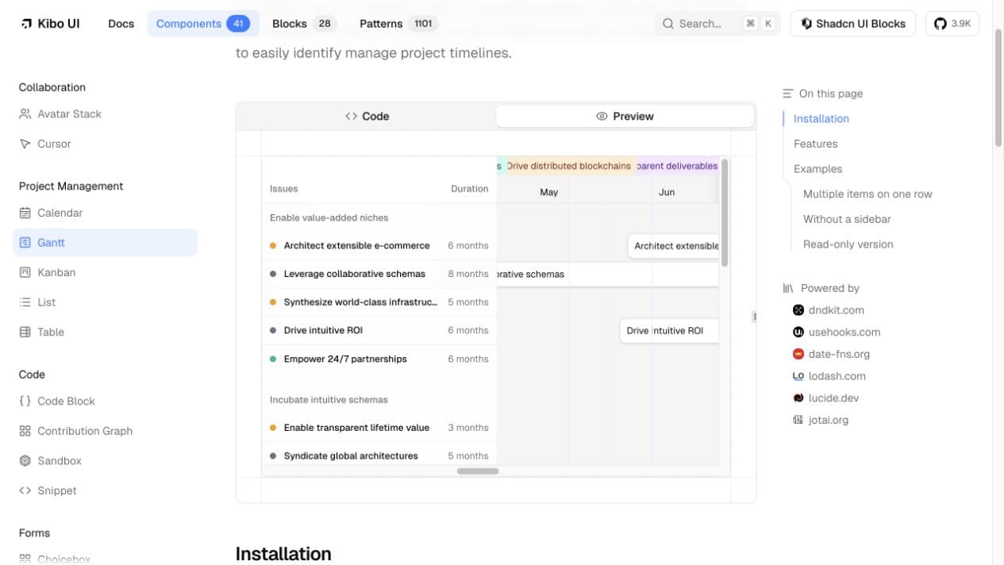Jump to Without a sidebar section
The height and width of the screenshot is (565, 1004).
[x=847, y=219]
